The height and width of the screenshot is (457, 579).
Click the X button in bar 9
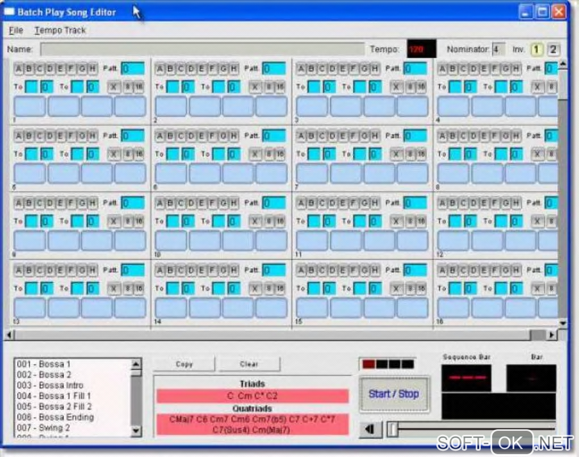(x=114, y=222)
